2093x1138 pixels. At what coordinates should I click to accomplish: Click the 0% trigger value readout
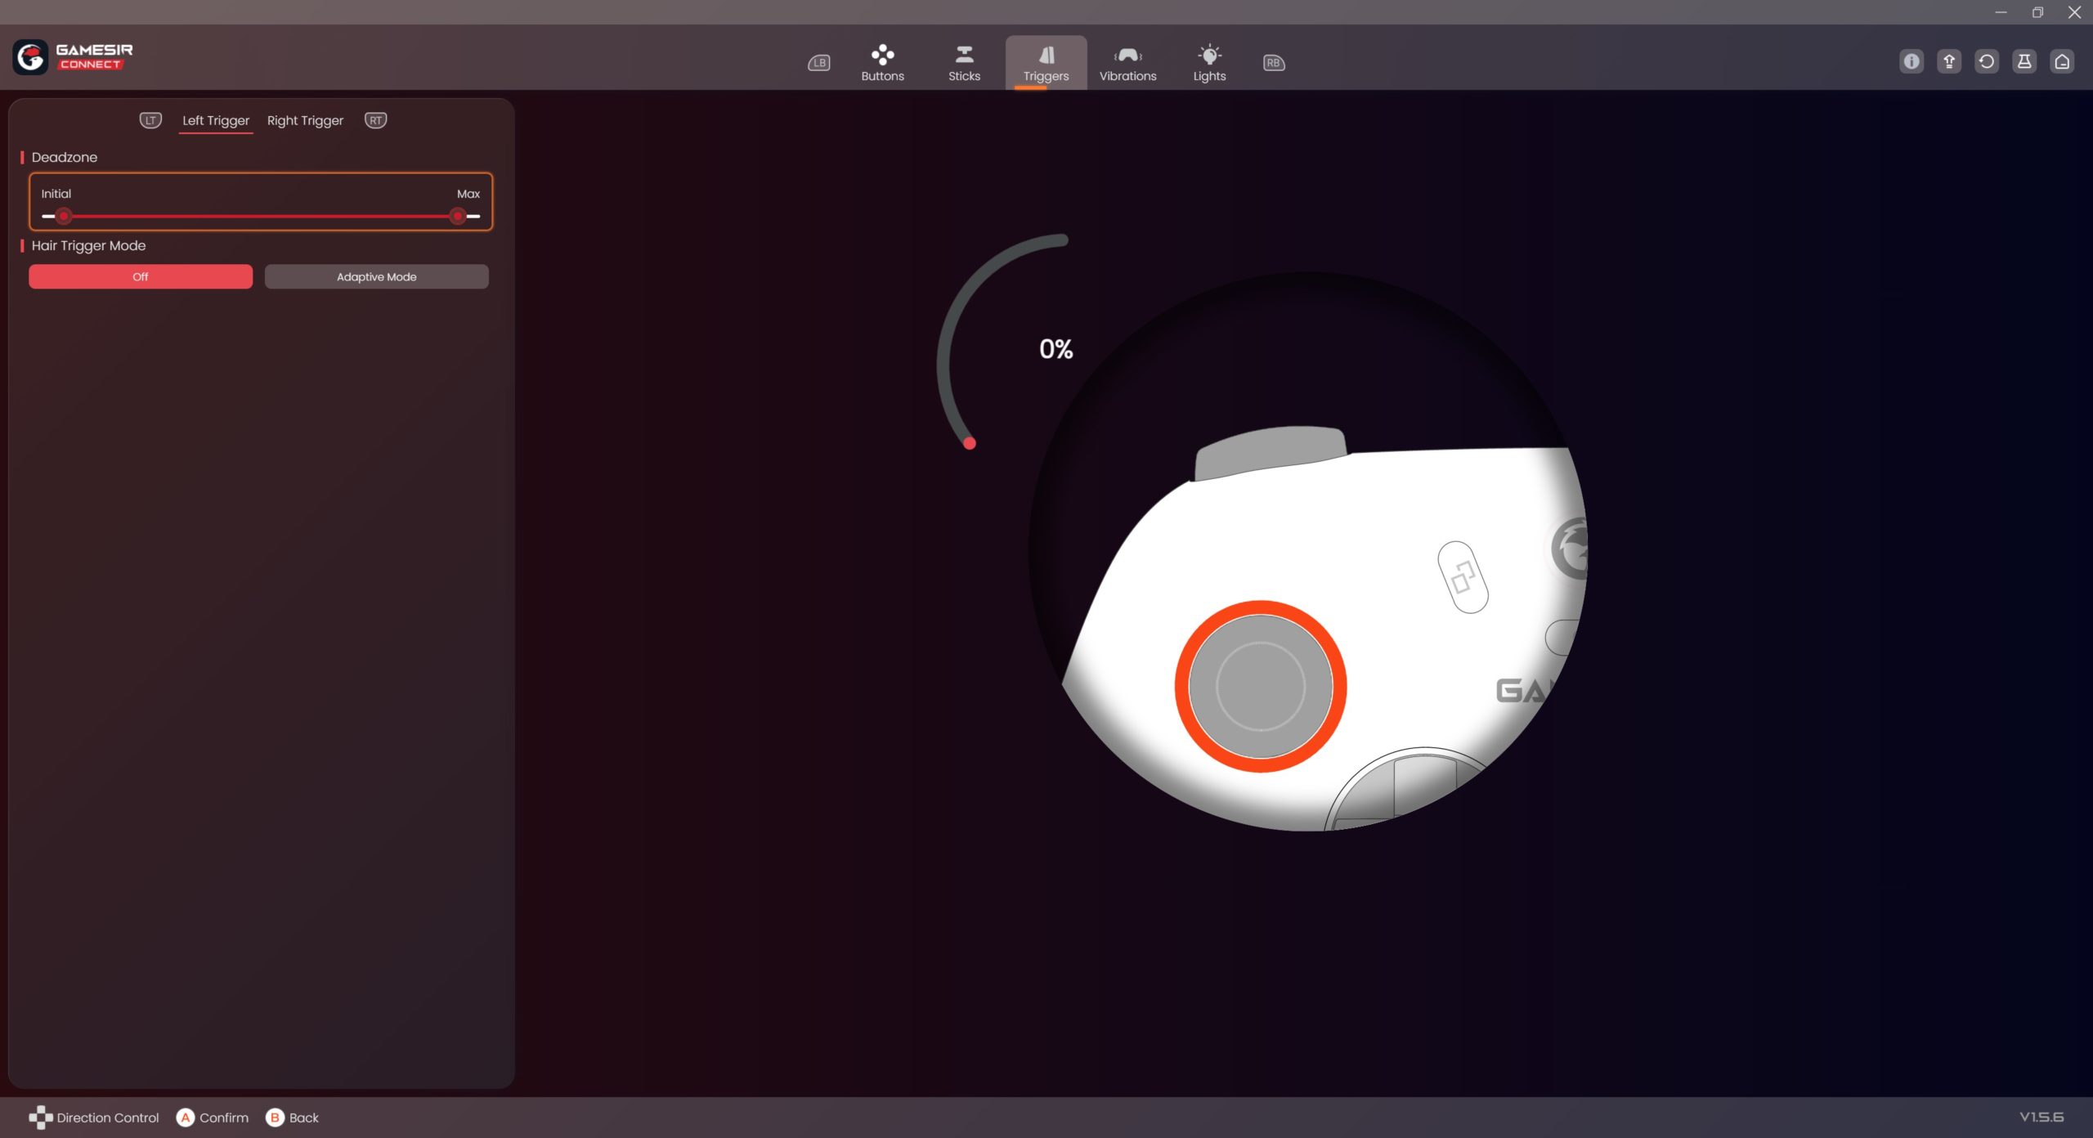pyautogui.click(x=1055, y=349)
